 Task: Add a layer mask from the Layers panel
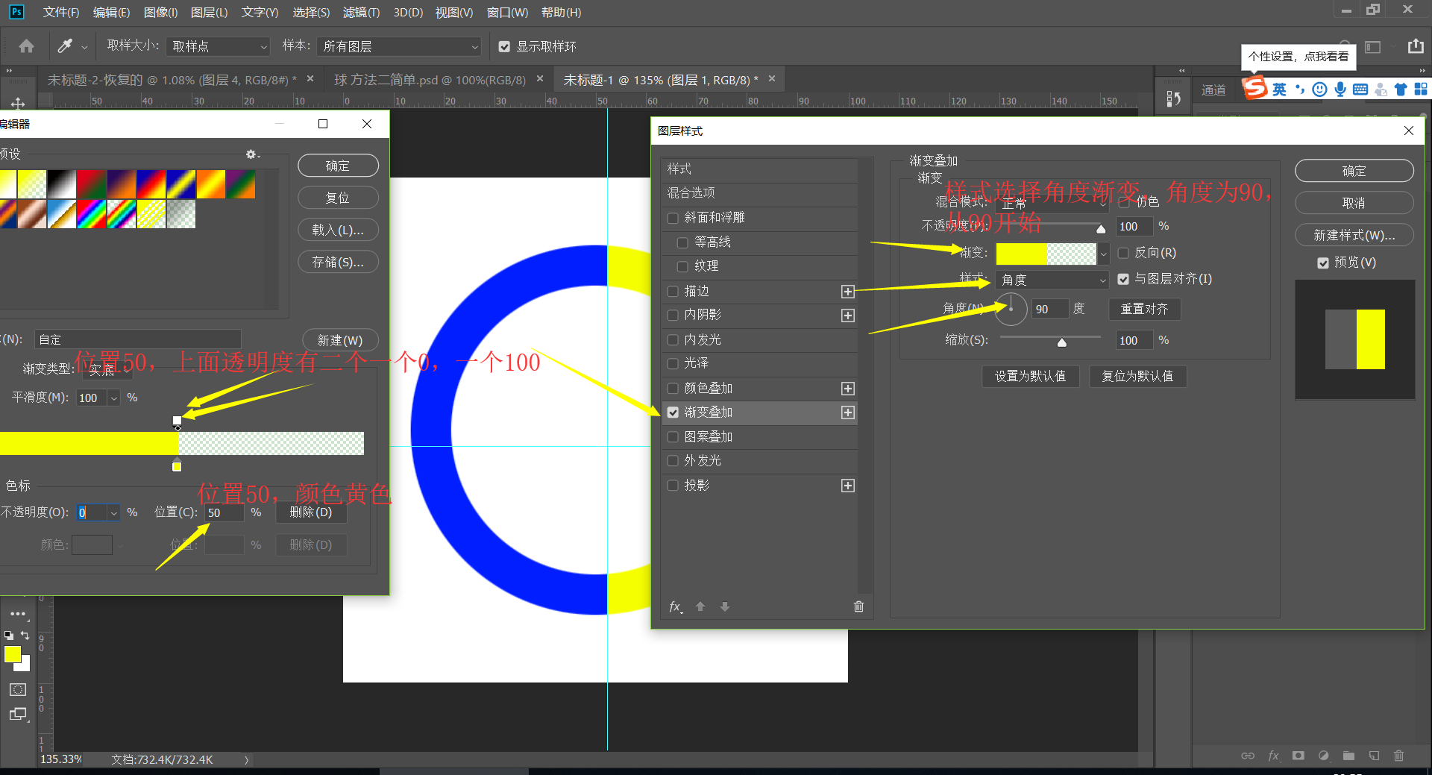click(1298, 756)
